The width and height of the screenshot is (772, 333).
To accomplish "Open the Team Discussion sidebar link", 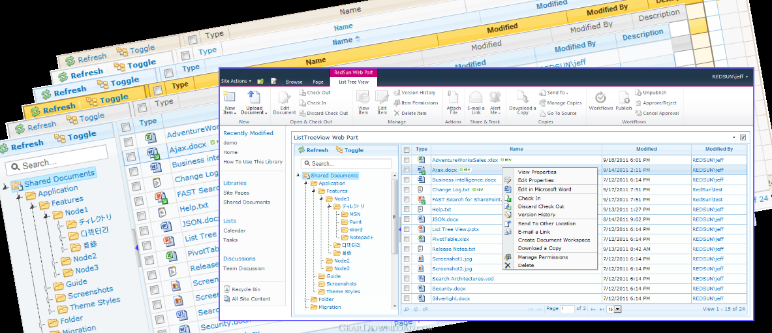I will (x=243, y=268).
